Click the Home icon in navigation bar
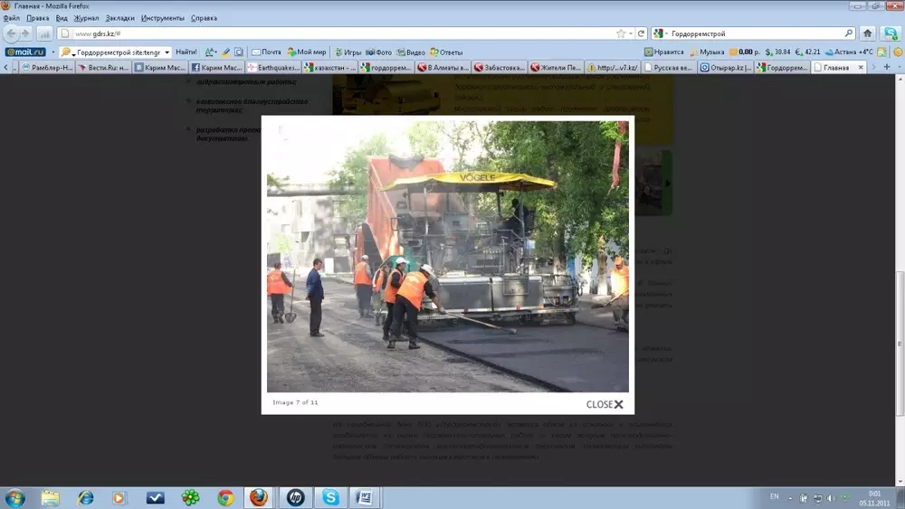Image resolution: width=905 pixels, height=509 pixels. click(x=867, y=33)
